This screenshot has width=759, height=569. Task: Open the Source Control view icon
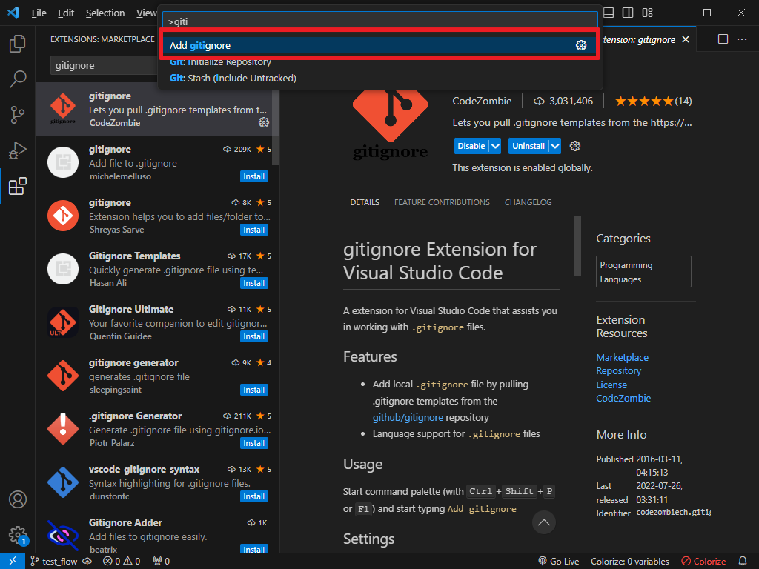coord(18,115)
